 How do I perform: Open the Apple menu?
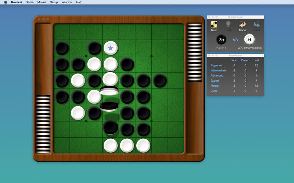click(x=5, y=2)
